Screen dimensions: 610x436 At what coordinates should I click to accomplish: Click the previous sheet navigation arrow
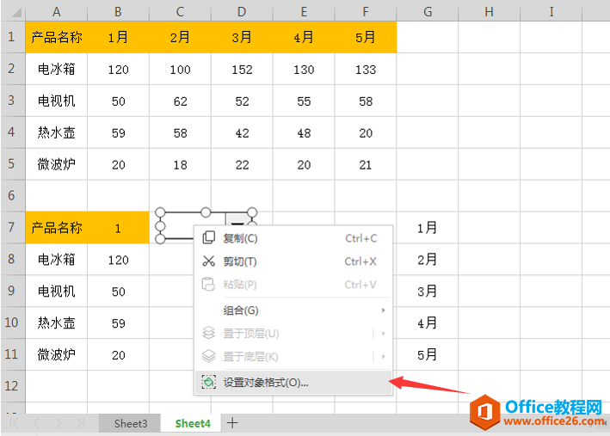click(x=36, y=423)
